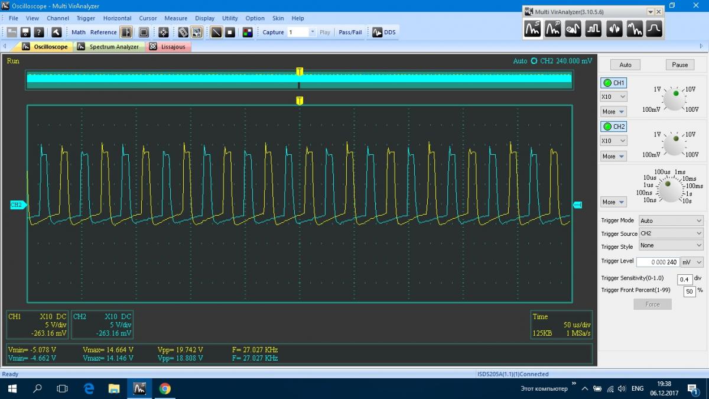
Task: Toggle channel CH2 on or off
Action: [613, 126]
